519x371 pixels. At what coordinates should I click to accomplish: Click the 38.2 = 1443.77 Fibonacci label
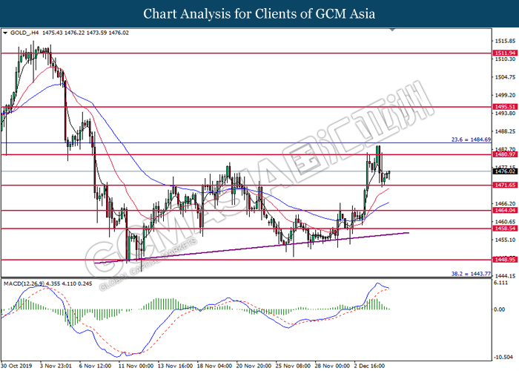(471, 274)
